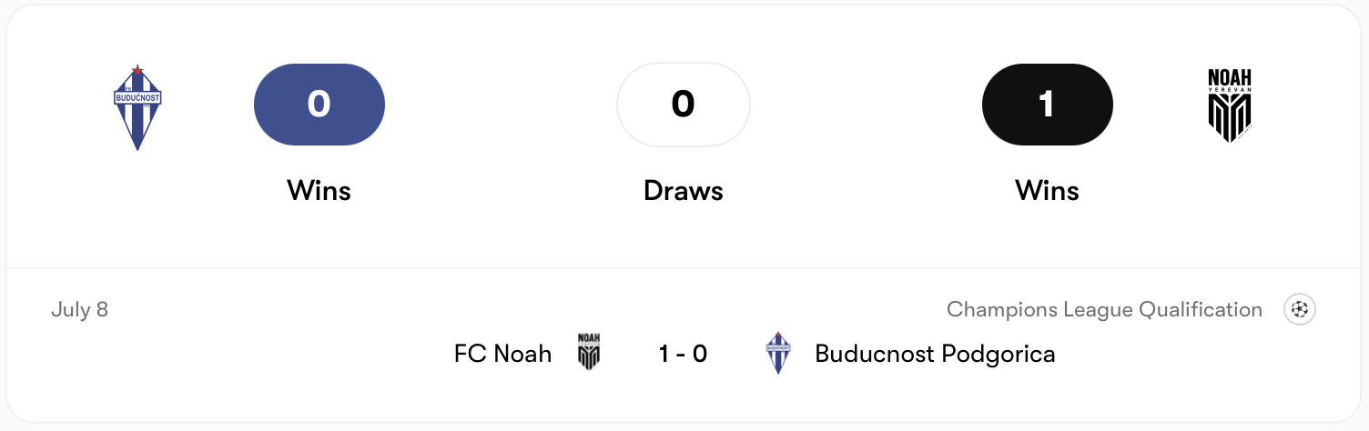Click the YEREVAN text in Noah logo

pos(1230,90)
